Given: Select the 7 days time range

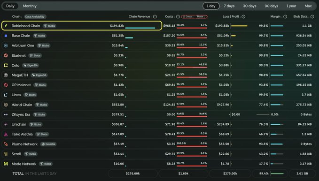Looking at the screenshot, I should pos(229,6).
